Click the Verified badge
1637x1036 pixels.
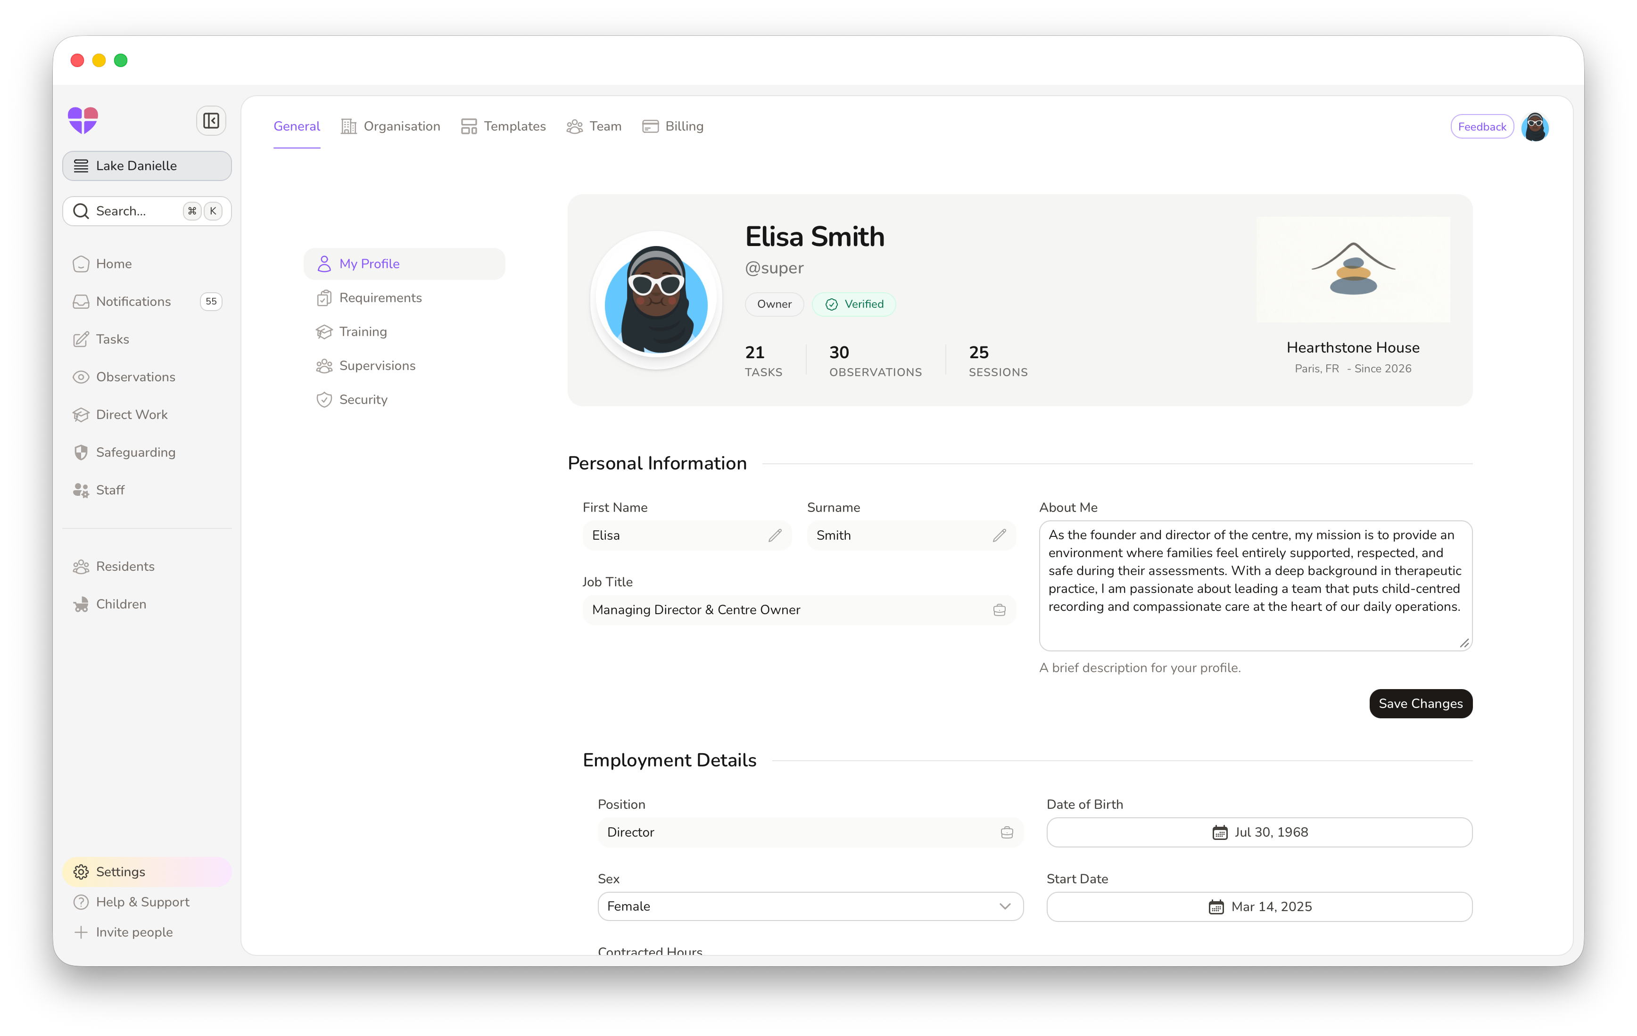(854, 304)
